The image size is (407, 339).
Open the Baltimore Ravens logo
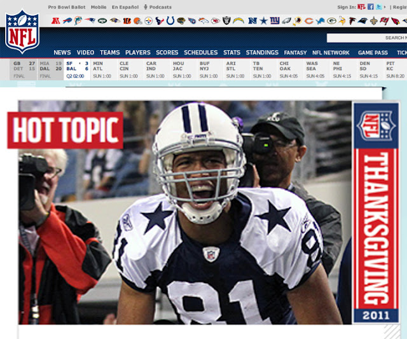114,20
